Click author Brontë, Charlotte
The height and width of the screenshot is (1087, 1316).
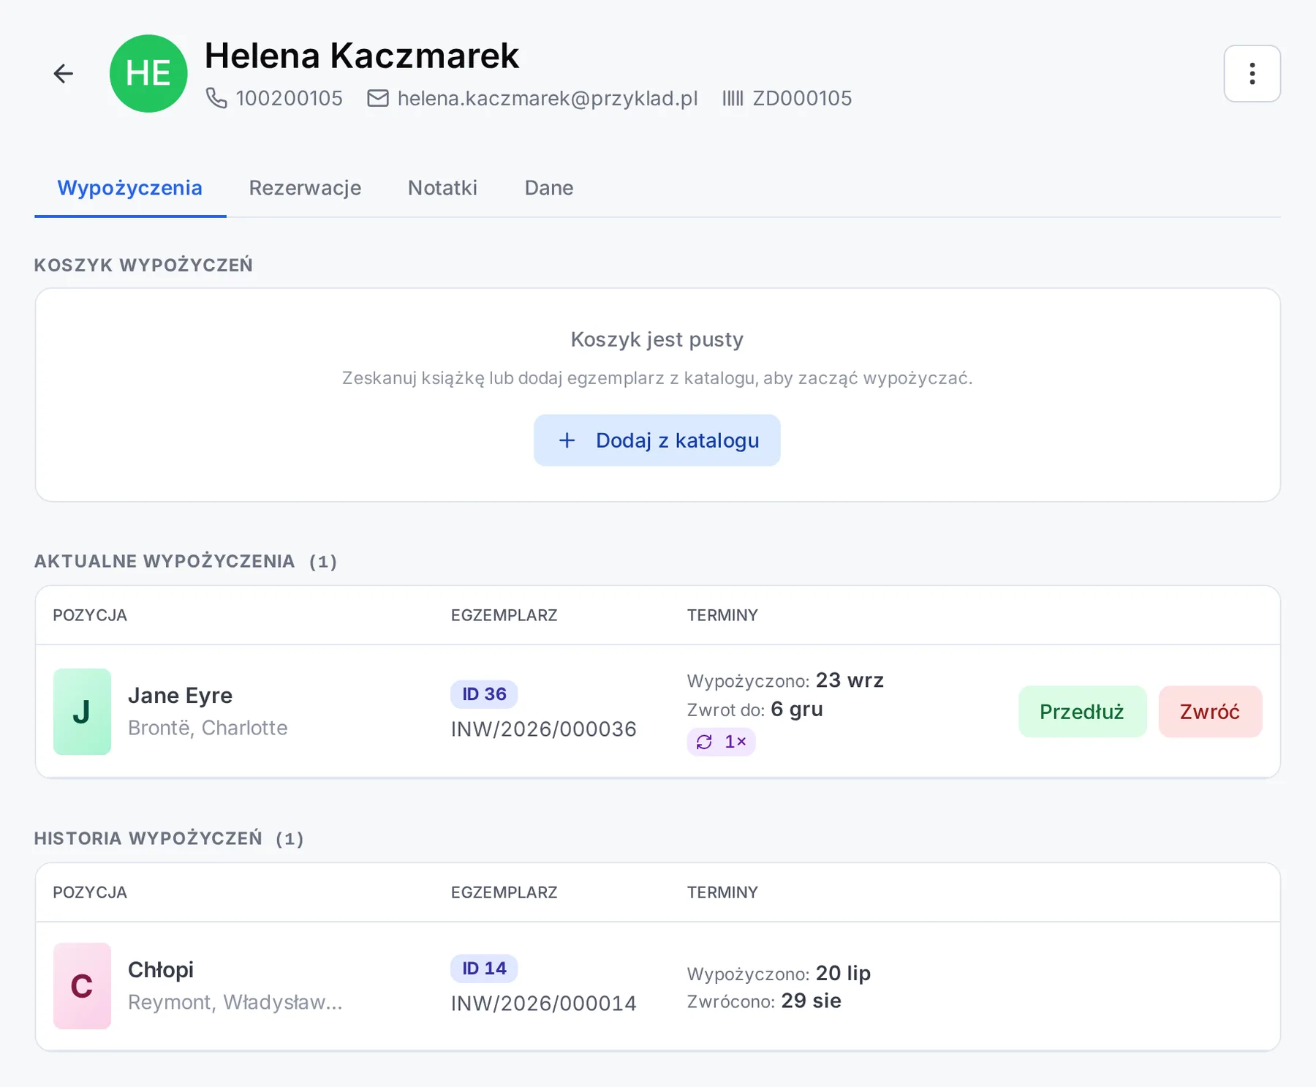[x=208, y=728]
